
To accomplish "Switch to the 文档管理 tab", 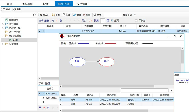I will pyautogui.click(x=82, y=4).
